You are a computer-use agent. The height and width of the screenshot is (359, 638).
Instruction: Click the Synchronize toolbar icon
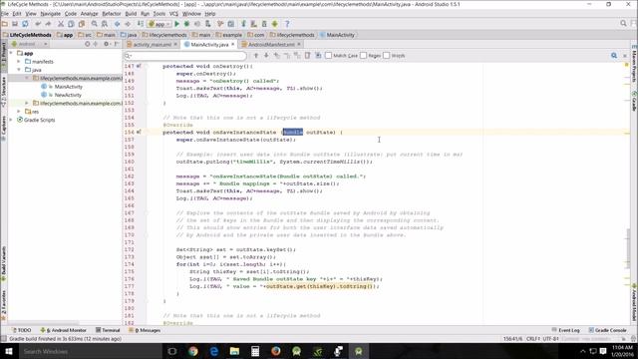click(x=25, y=24)
